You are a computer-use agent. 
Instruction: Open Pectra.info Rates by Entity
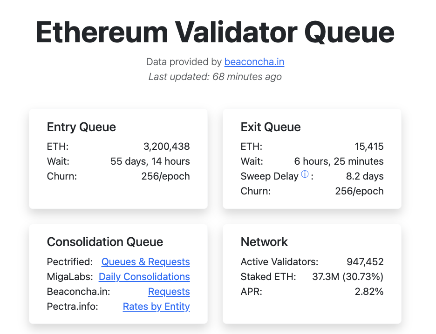click(x=156, y=307)
